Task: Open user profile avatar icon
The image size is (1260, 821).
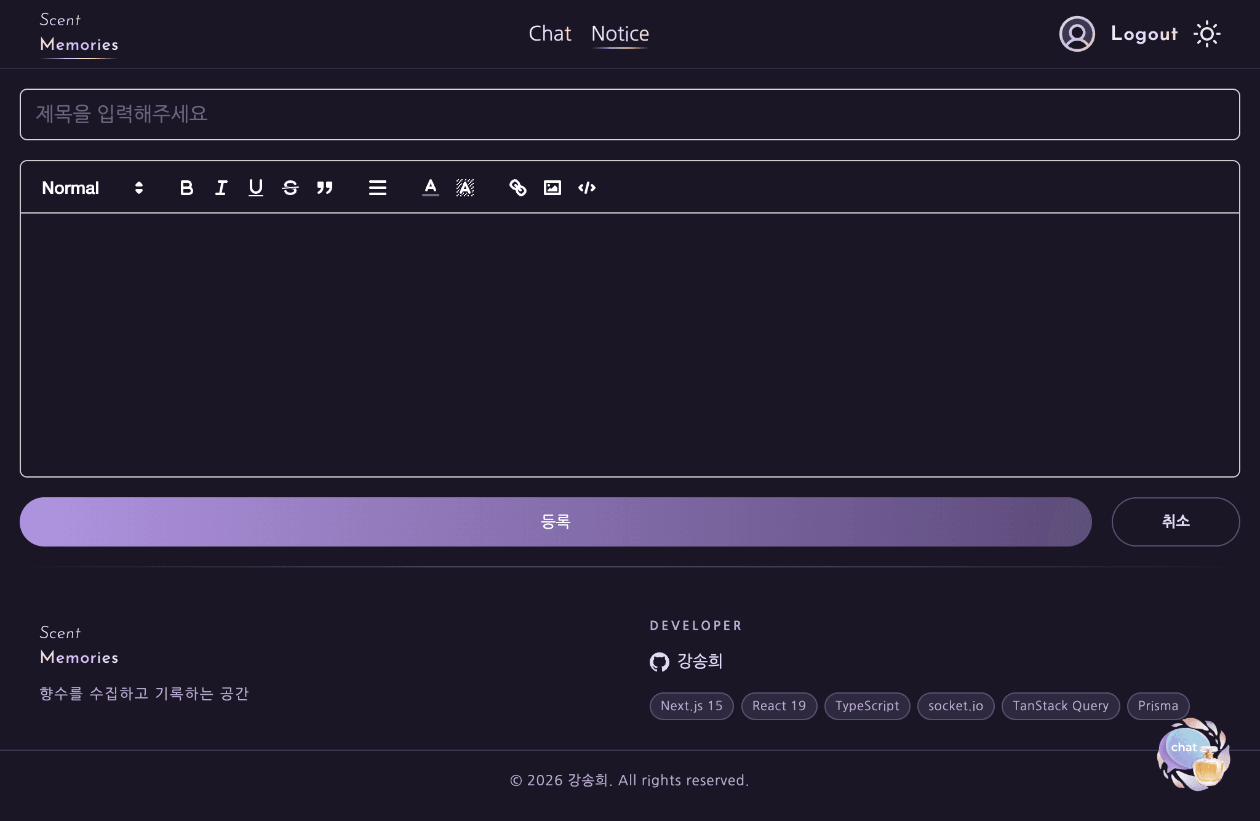Action: 1077,34
